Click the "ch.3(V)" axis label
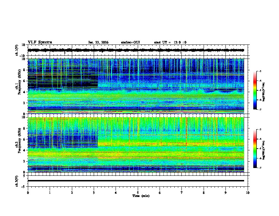Image resolution: width=279 pixels, height=216 pixels. point(17,181)
